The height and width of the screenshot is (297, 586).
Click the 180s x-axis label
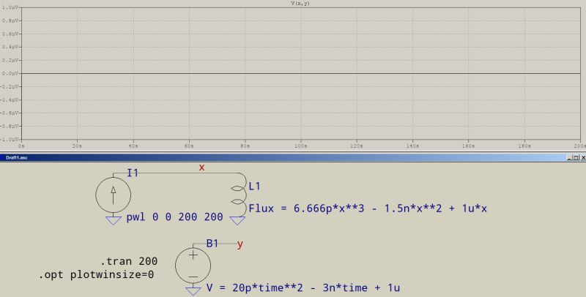click(524, 146)
